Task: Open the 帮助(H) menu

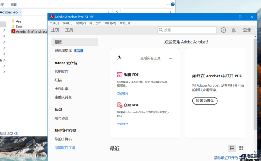Action: coord(124,23)
